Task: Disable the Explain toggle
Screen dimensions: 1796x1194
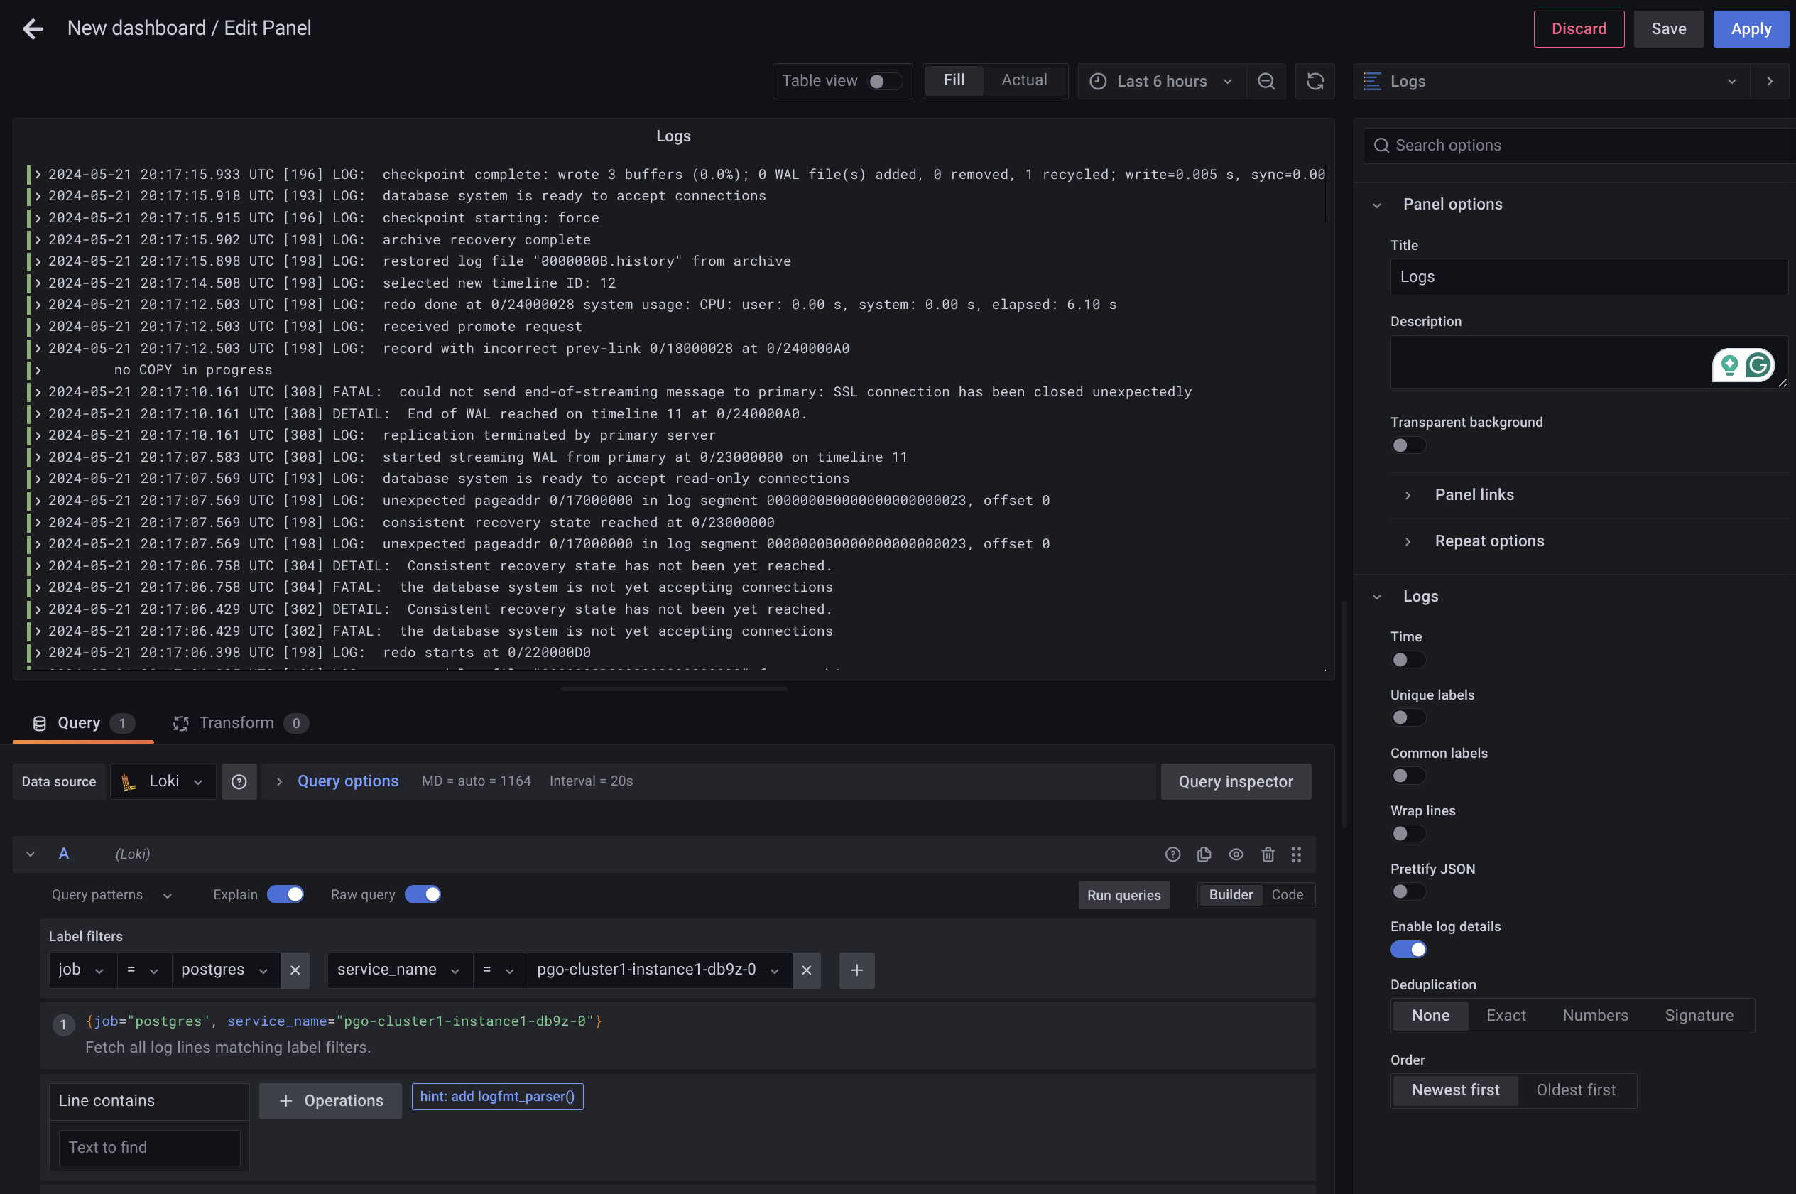Action: 285,895
